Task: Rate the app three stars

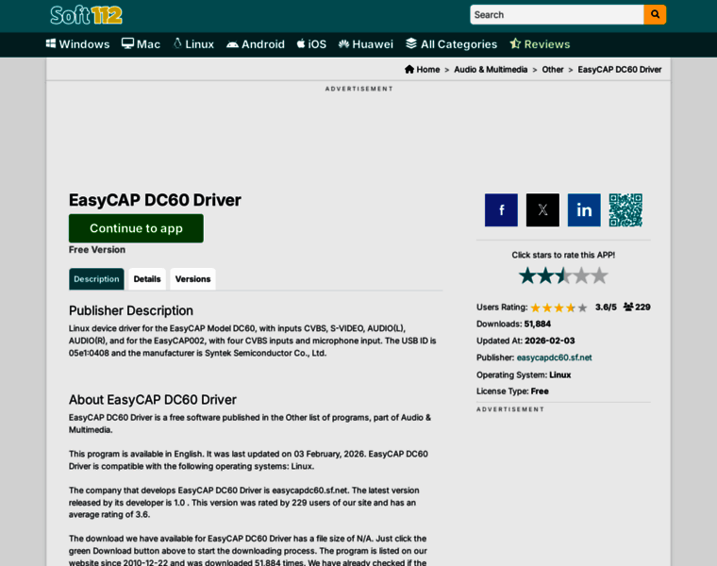Action: 563,275
